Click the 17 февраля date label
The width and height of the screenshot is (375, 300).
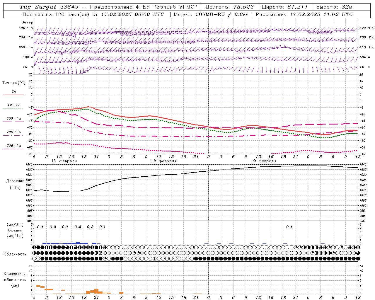tap(64, 161)
